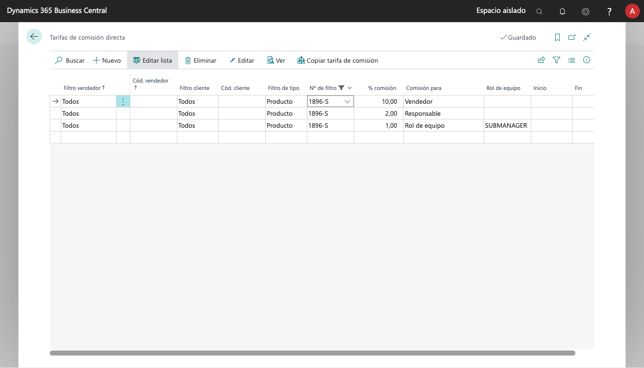Click Filtro cliente Todos in first row
644x368 pixels.
pos(198,101)
